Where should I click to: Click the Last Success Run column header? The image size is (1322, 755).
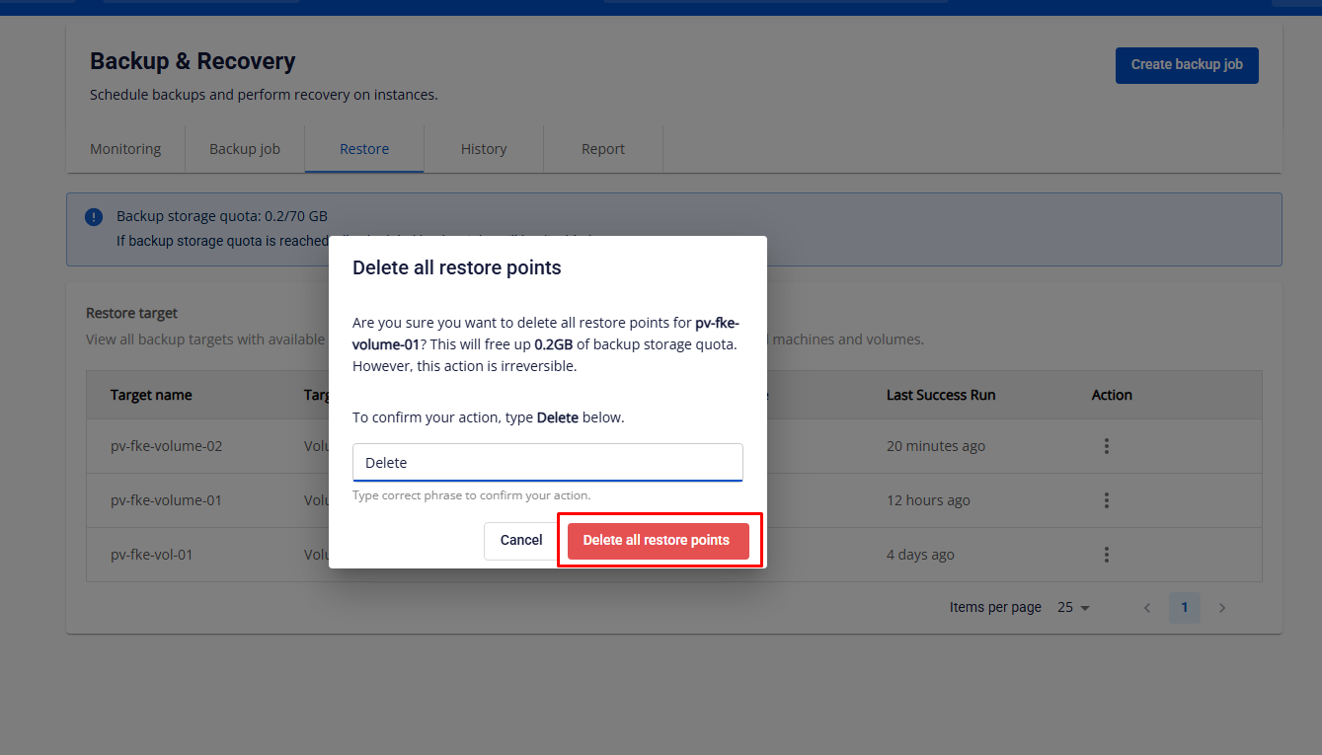pos(940,395)
